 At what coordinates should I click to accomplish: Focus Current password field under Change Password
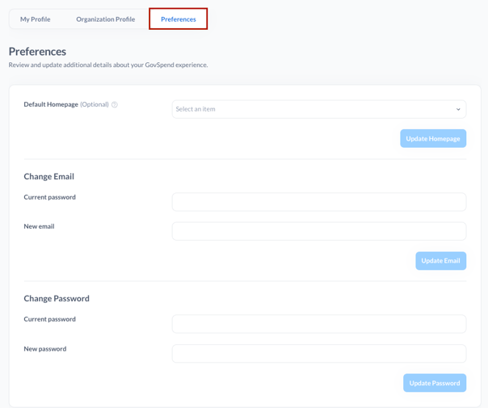tap(318, 324)
